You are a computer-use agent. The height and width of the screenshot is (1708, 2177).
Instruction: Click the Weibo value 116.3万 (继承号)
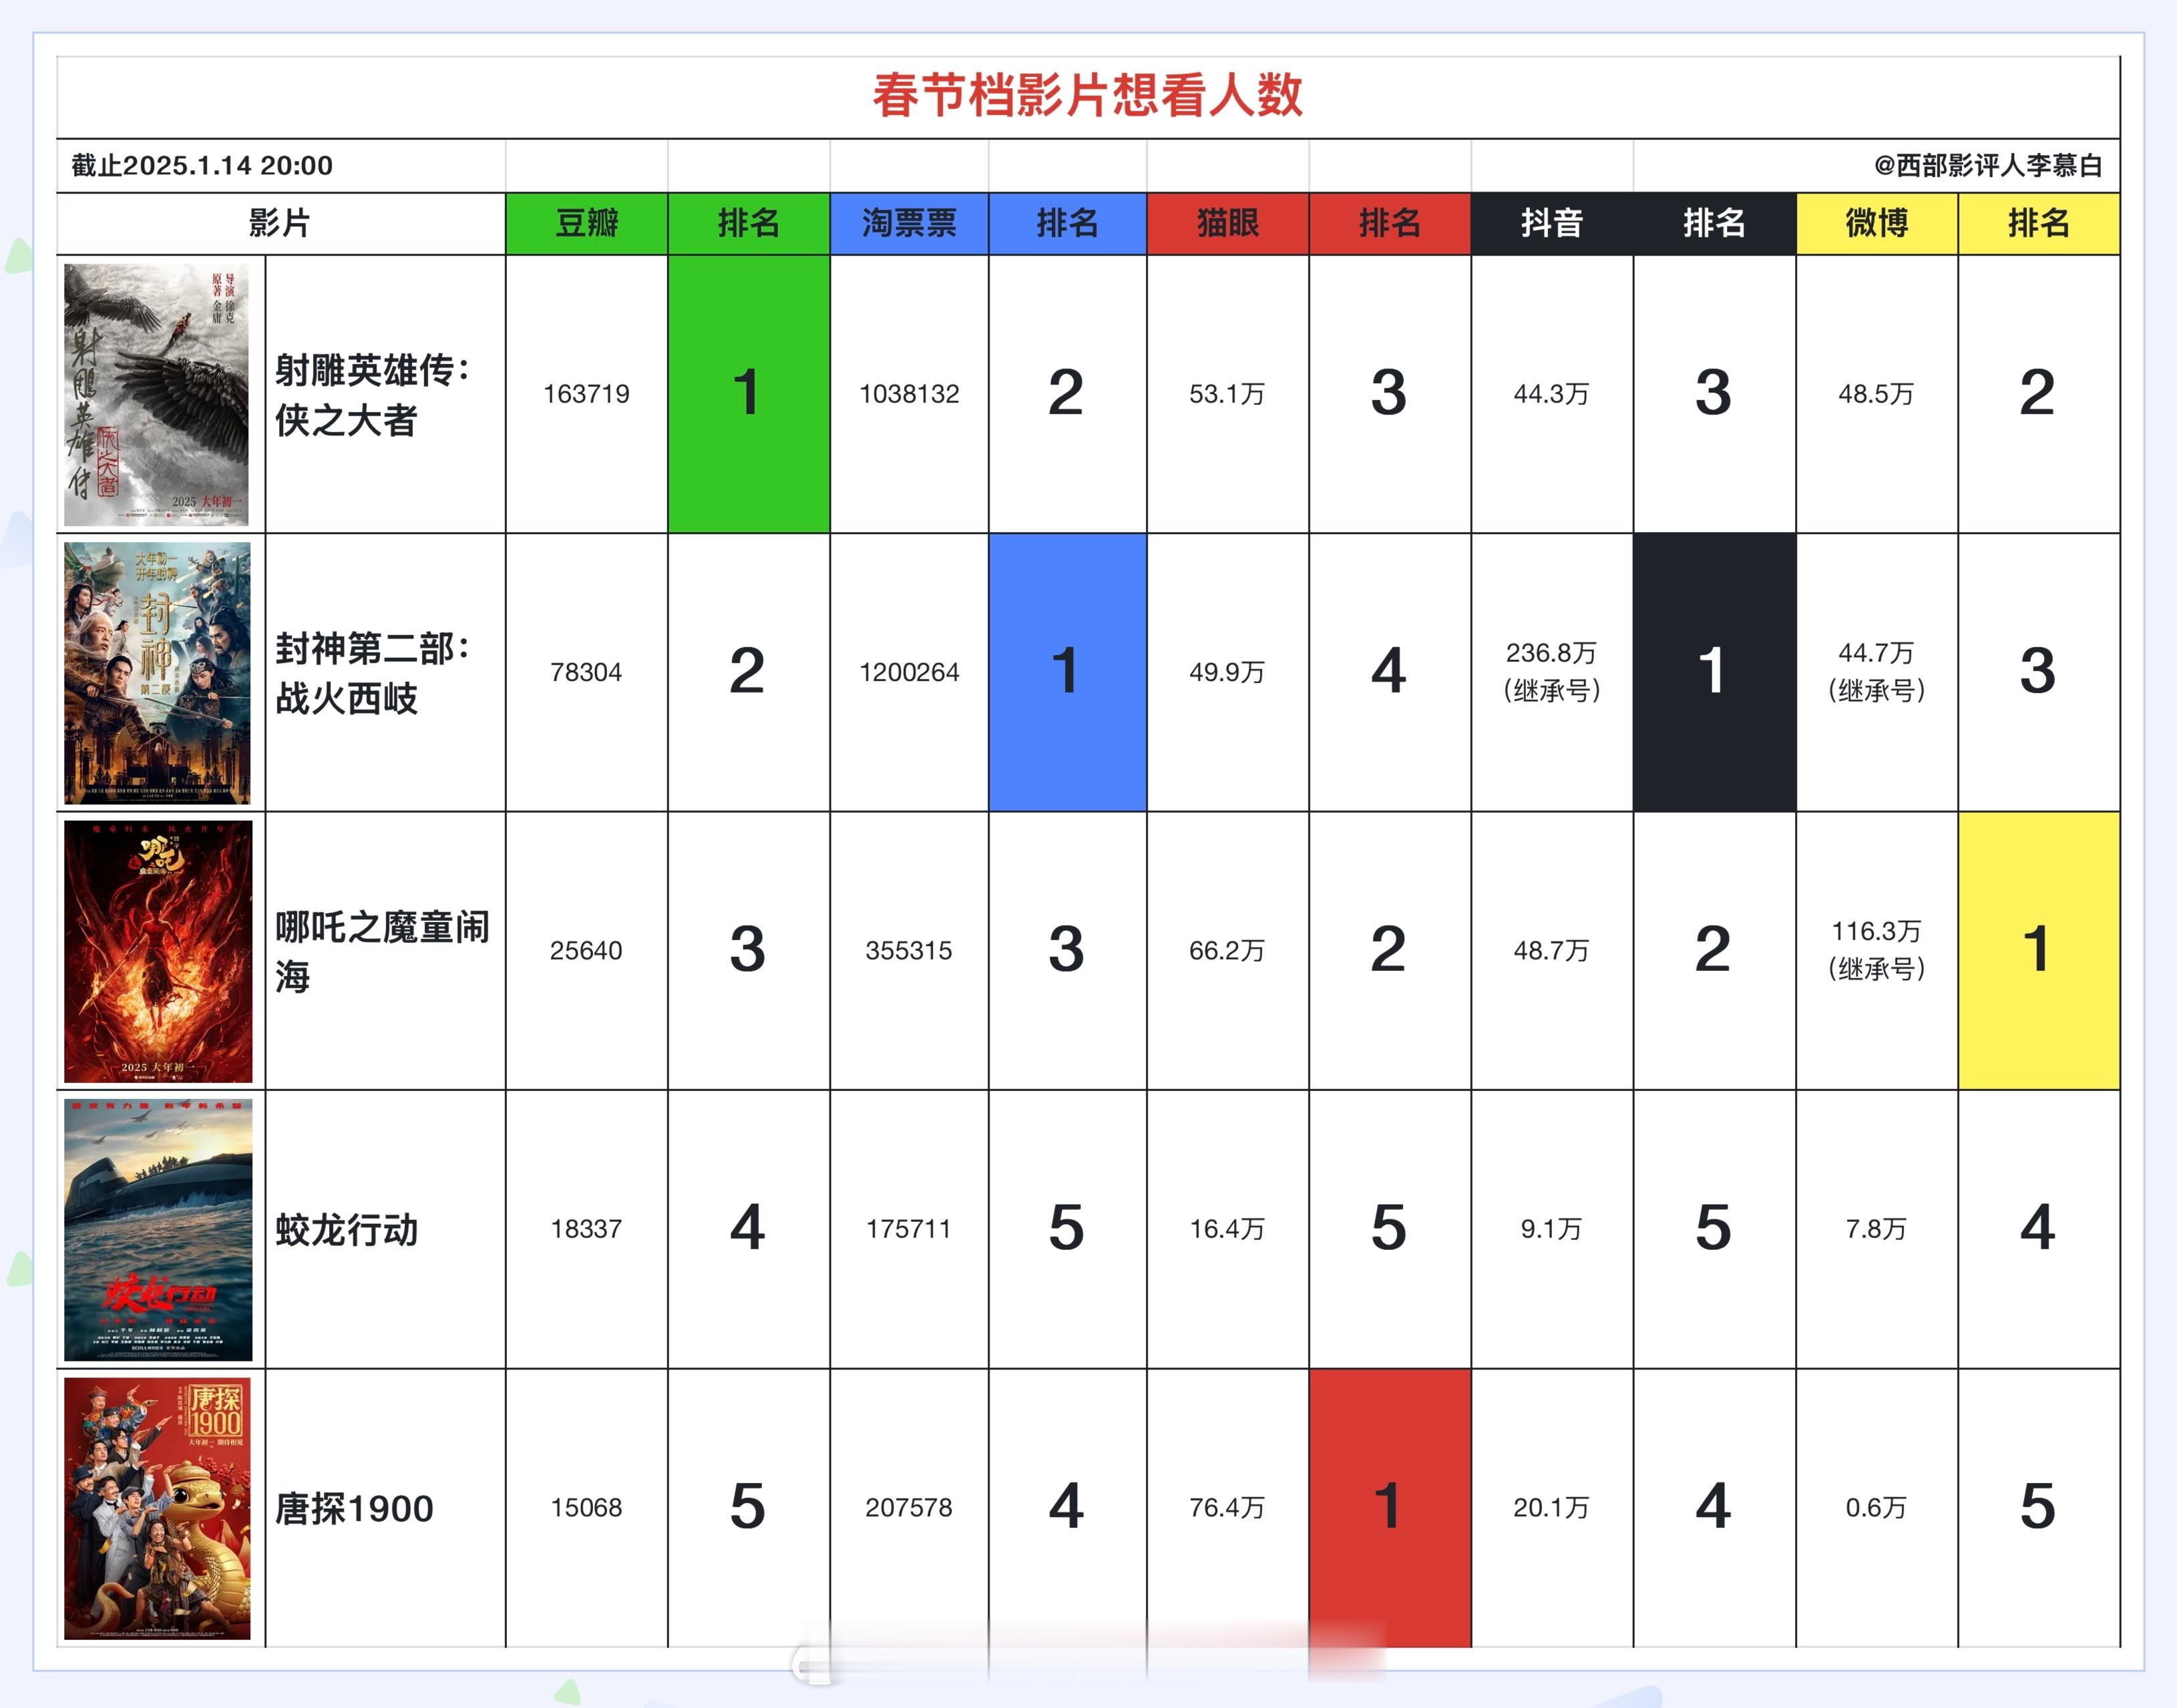click(x=1876, y=950)
